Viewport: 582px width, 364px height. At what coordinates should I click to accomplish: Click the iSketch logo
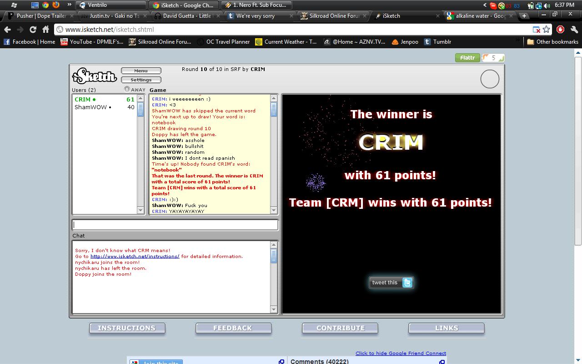(x=95, y=76)
